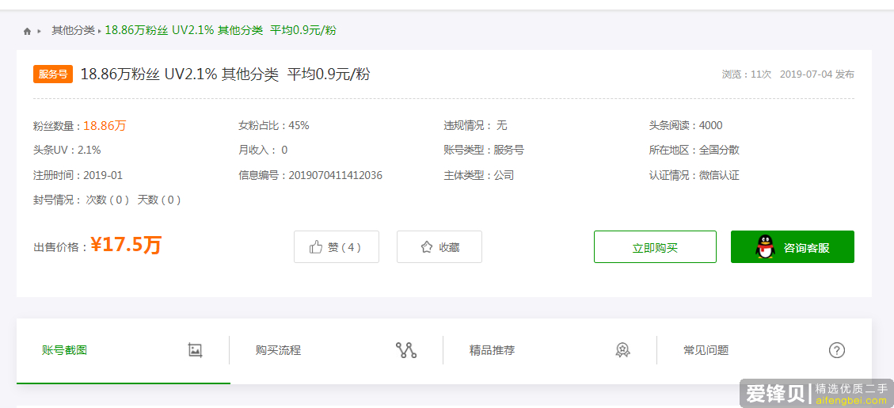Go to 其他分类 breadcrumb link
This screenshot has height=408, width=894.
[x=73, y=30]
